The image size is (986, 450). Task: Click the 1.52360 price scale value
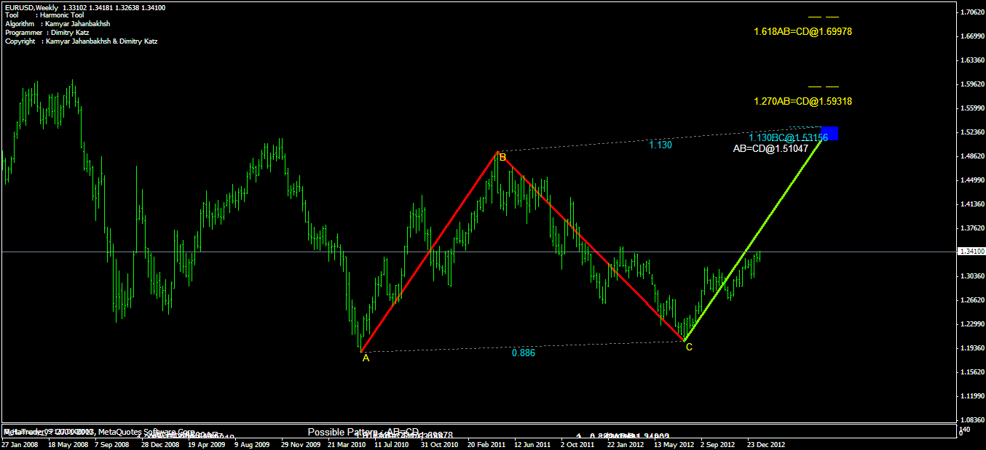coord(972,132)
